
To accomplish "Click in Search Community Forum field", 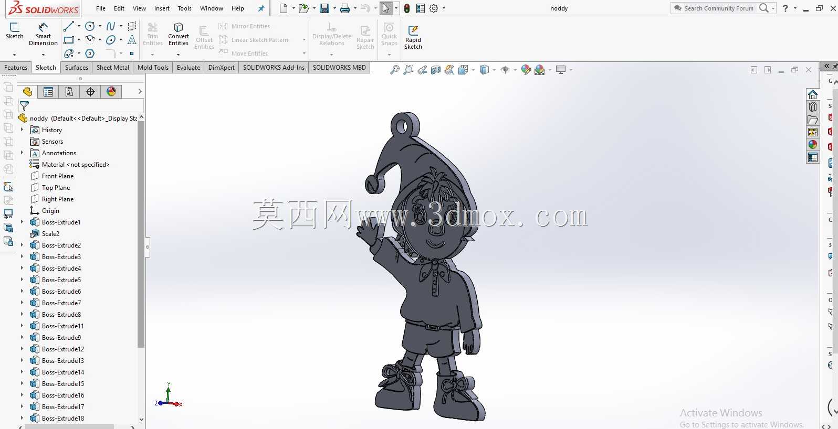I will tap(718, 8).
